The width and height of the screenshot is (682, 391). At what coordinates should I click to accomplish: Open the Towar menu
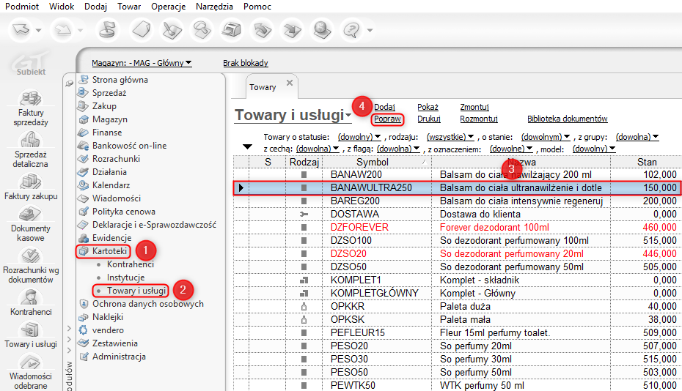(129, 7)
